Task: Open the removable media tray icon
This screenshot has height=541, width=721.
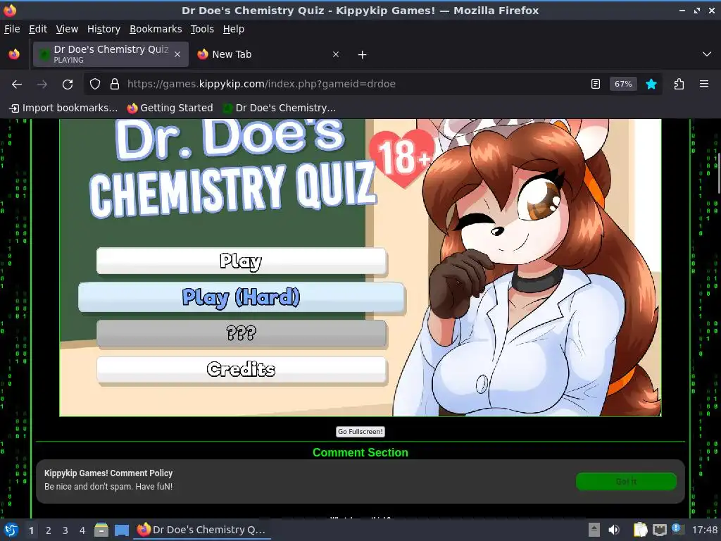Action: (594, 530)
